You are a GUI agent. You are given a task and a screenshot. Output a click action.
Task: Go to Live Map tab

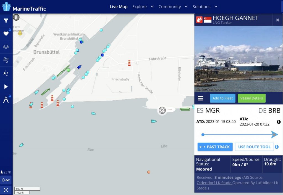119,7
